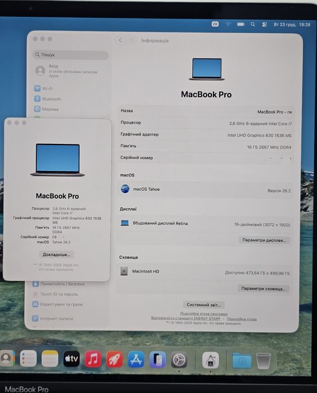317x393 pixels.
Task: Click the macOS Tahoe globe icon
Action: [x=125, y=189]
